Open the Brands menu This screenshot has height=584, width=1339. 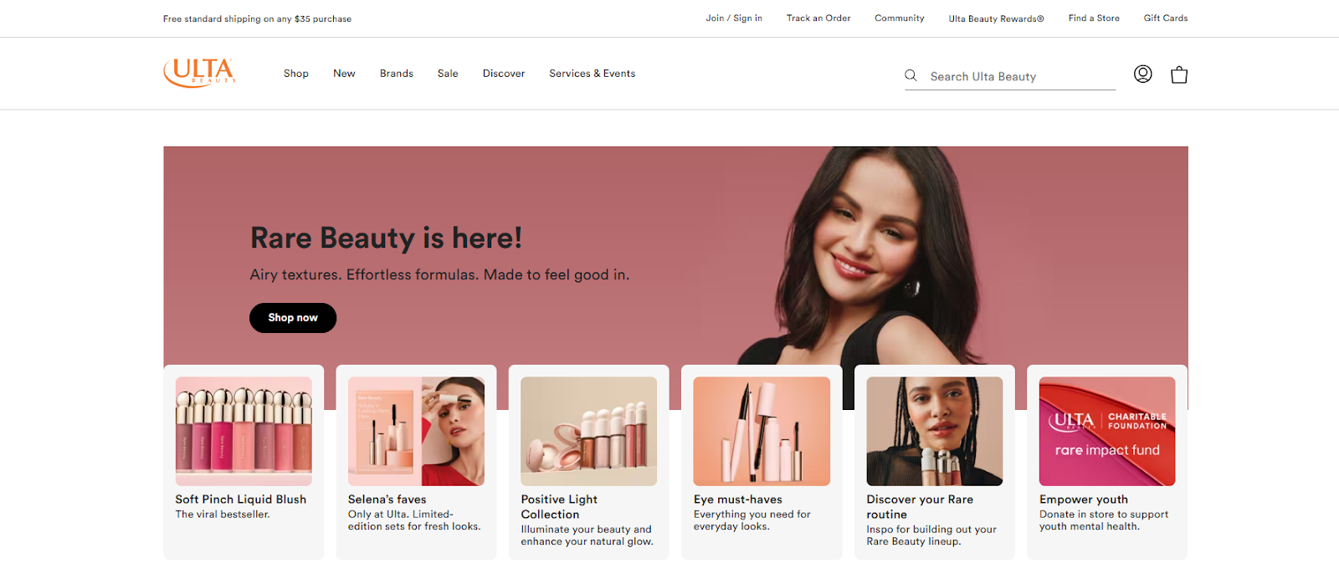(x=397, y=74)
